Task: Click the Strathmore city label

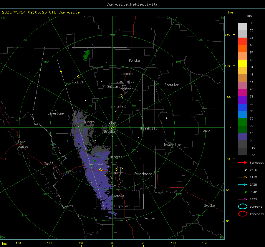Action: [x=143, y=174]
